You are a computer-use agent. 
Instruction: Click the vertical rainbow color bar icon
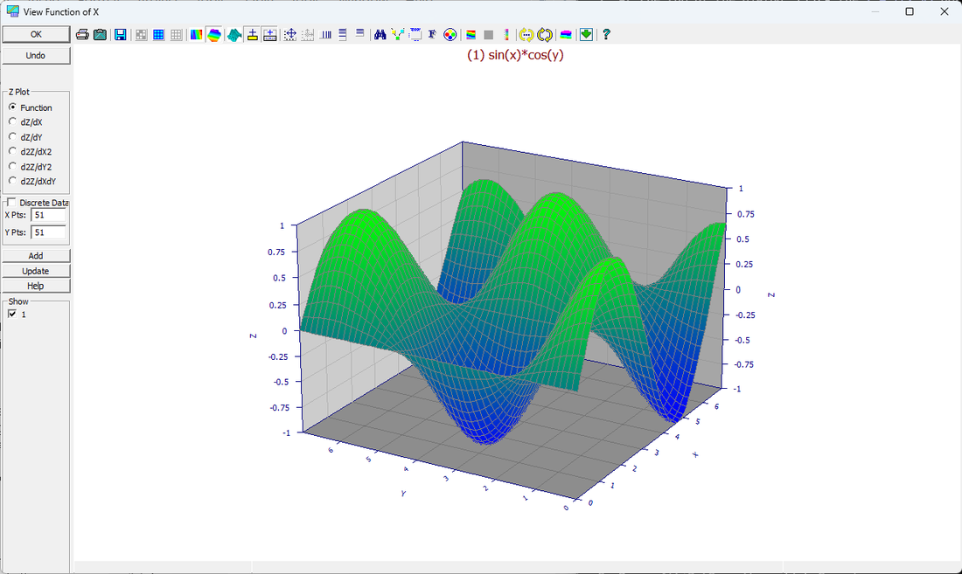click(506, 35)
